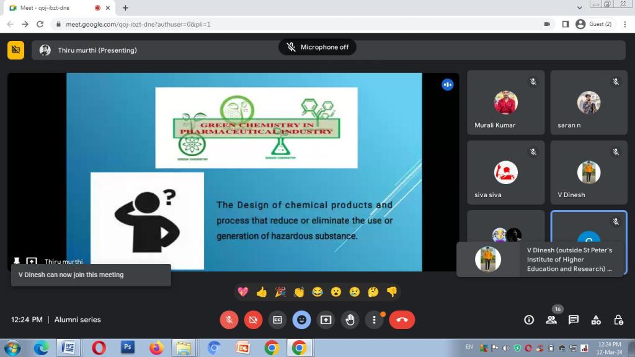Open the chat with everyone panel

tap(574, 320)
